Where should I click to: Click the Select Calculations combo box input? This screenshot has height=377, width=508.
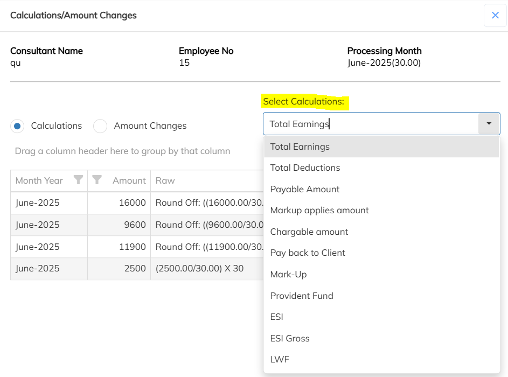coord(371,124)
